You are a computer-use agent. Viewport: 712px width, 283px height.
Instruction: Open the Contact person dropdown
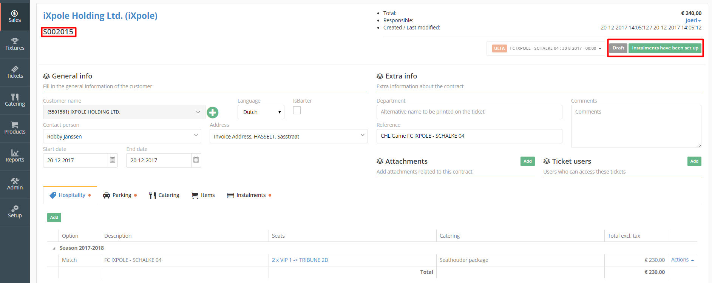point(122,136)
